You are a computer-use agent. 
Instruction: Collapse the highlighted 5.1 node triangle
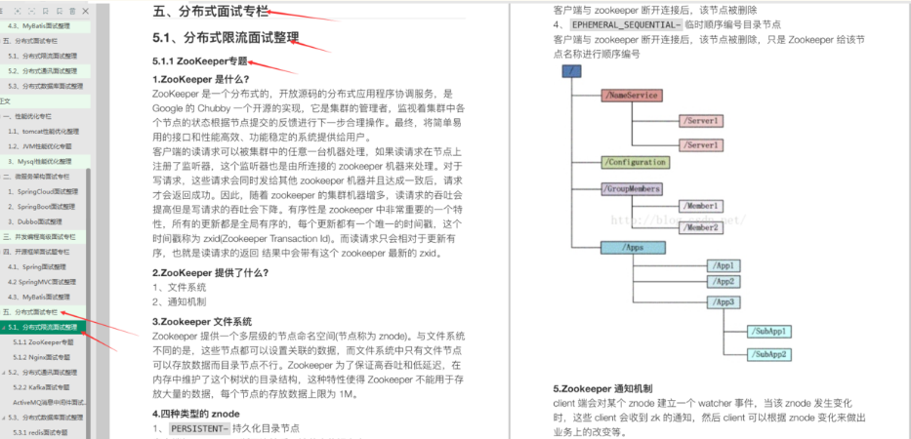(x=4, y=328)
